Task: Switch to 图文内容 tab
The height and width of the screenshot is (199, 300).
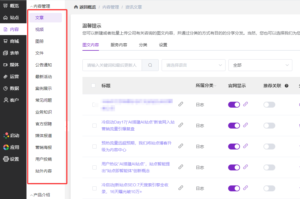Action: point(91,45)
